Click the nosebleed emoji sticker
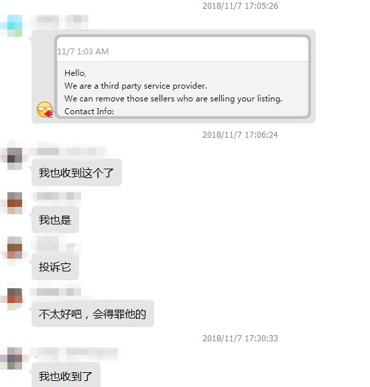370x387 pixels. pyautogui.click(x=45, y=110)
